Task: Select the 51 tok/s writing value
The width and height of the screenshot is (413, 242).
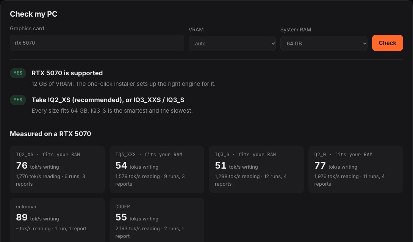Action: [236, 166]
